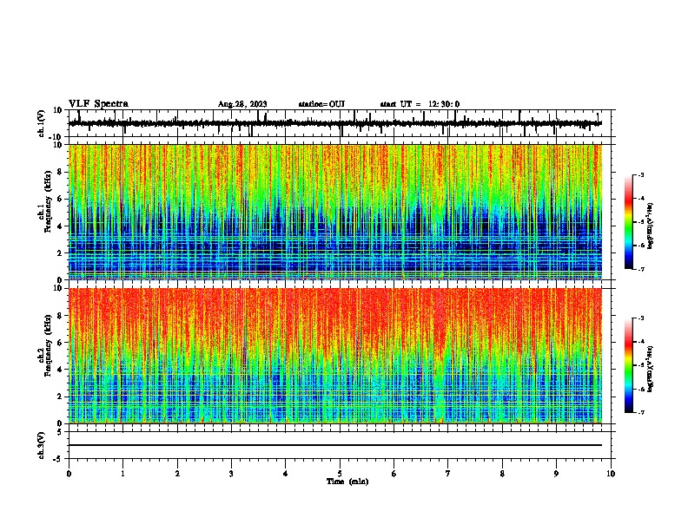
Task: Click the ch.2 "Frequency (kHz)" axis label
Action: click(48, 345)
